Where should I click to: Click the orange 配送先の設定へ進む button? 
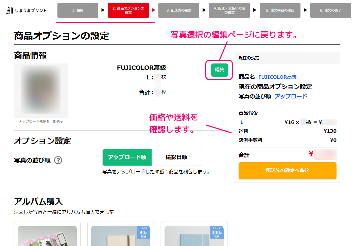[287, 170]
